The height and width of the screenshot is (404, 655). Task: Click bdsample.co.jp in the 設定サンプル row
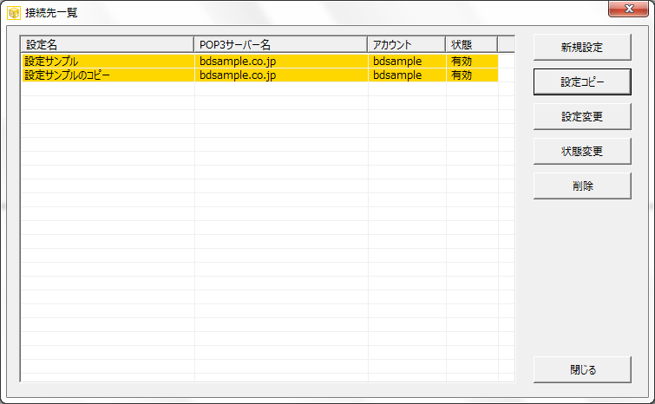(x=238, y=62)
